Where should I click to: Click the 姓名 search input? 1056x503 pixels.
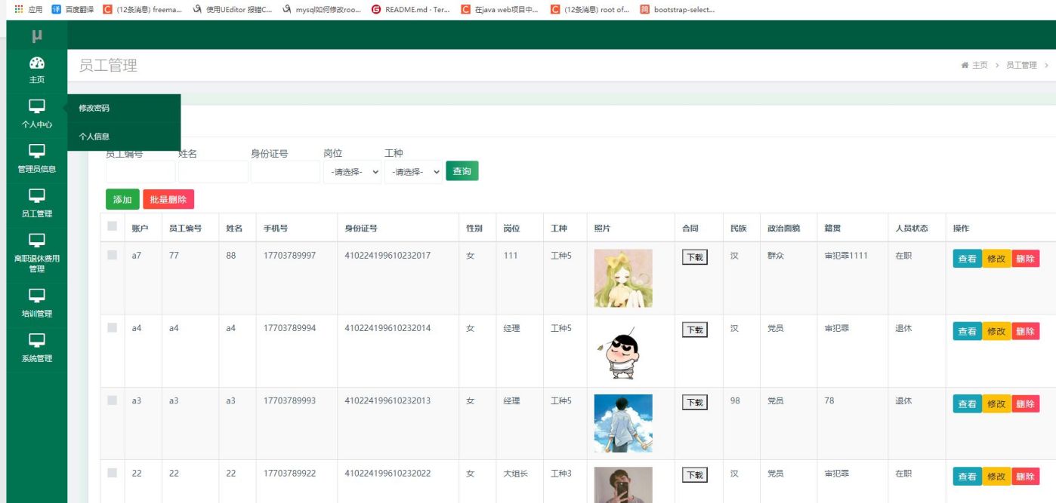pos(212,172)
